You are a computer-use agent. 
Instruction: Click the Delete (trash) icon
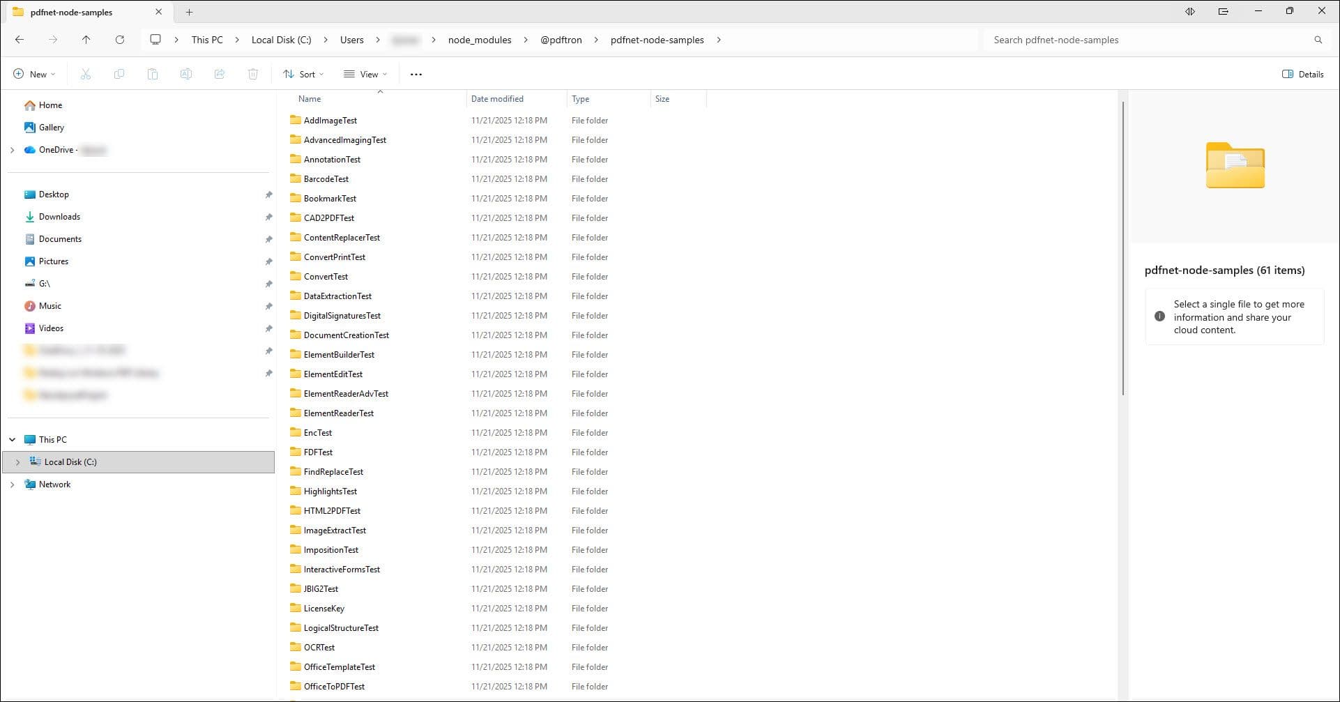point(253,74)
